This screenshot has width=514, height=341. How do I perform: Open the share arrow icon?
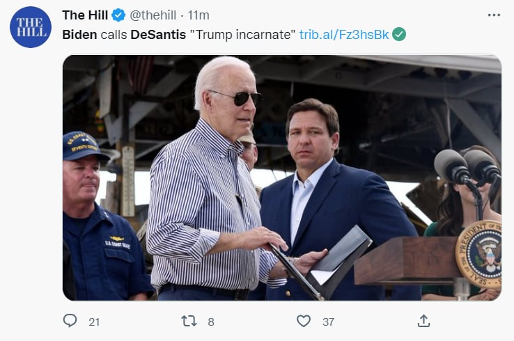(423, 321)
